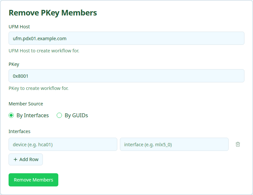Click the device (e.g. hca01) input
253x195 pixels.
63,144
